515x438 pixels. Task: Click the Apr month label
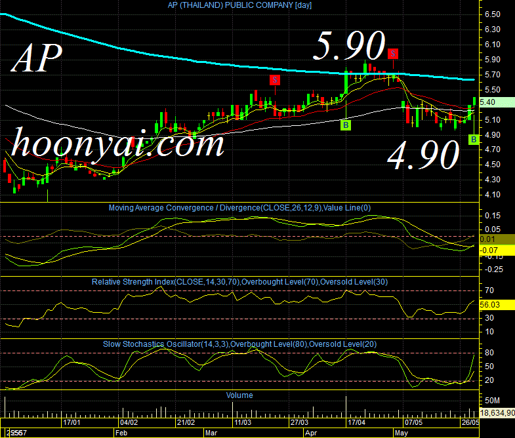(311, 433)
